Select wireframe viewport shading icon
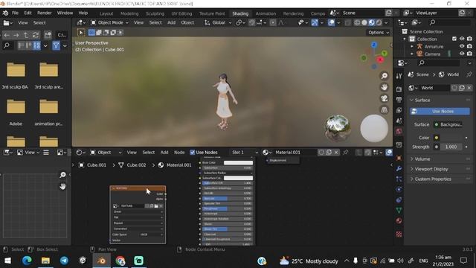The width and height of the screenshot is (476, 268). coord(357,22)
